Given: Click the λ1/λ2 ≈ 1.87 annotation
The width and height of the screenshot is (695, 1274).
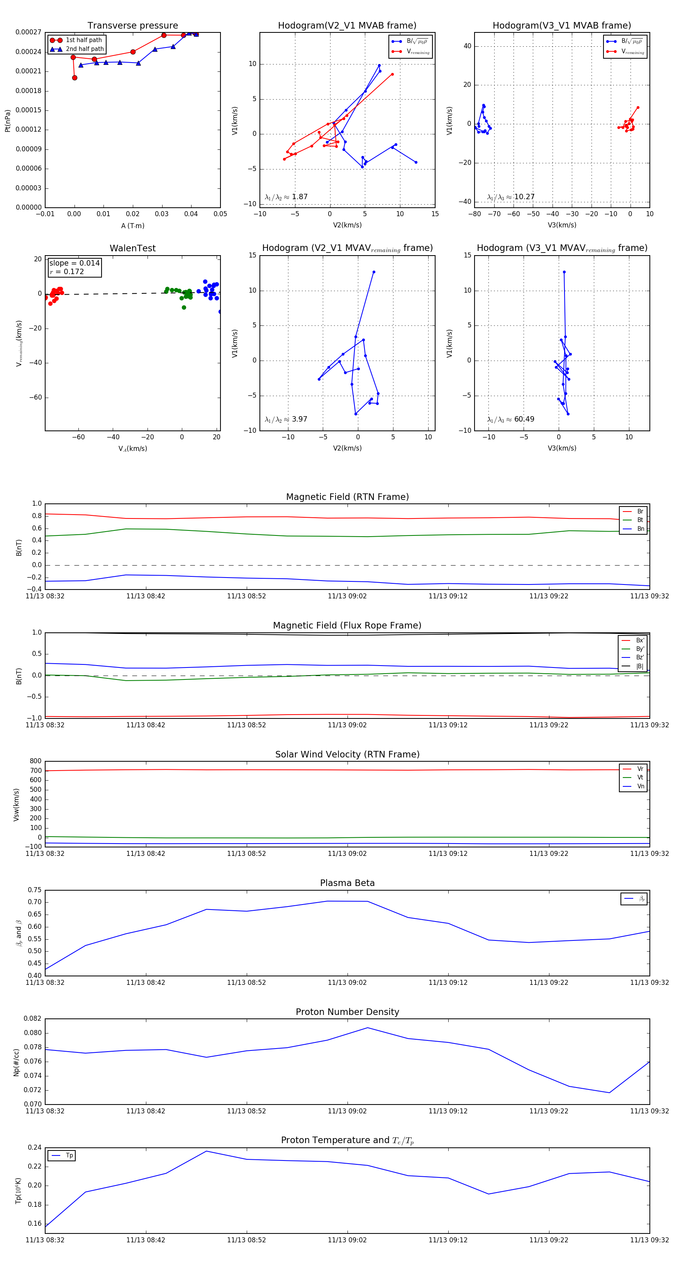Looking at the screenshot, I should click(x=286, y=197).
